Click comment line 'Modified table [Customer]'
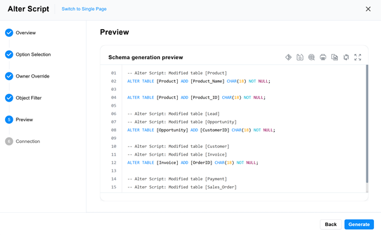This screenshot has width=381, height=235. pyautogui.click(x=178, y=146)
